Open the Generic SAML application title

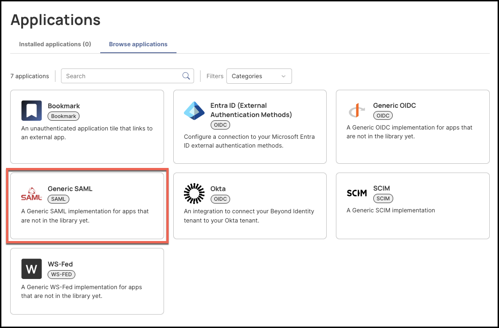tap(70, 189)
